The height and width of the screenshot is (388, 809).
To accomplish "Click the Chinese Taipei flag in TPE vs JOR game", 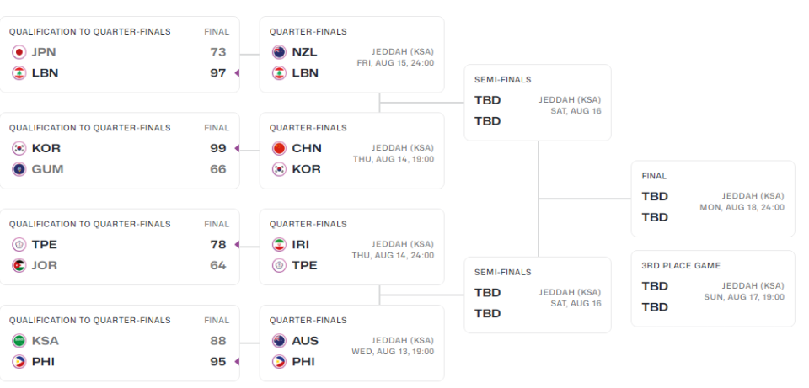I will 19,244.
